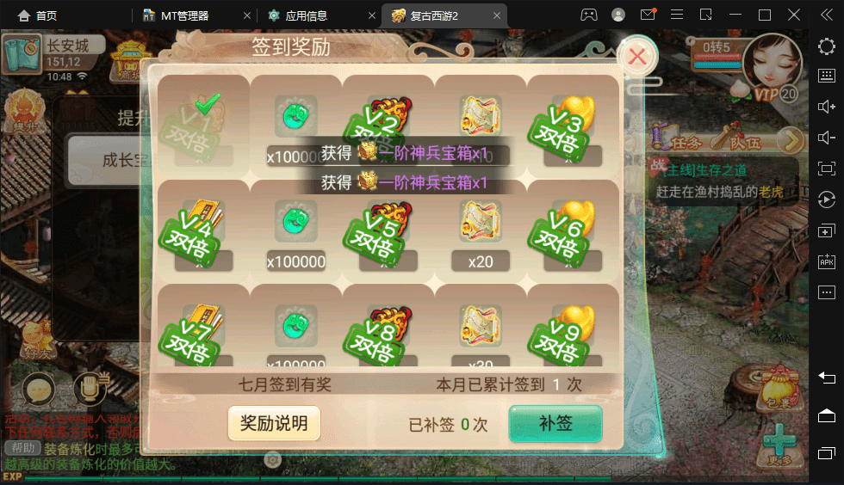Switch to the 应用信息 tab
Screen dimensions: 844x485
point(306,15)
